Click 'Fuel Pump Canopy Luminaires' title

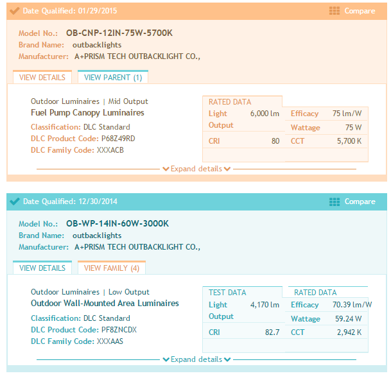87,112
